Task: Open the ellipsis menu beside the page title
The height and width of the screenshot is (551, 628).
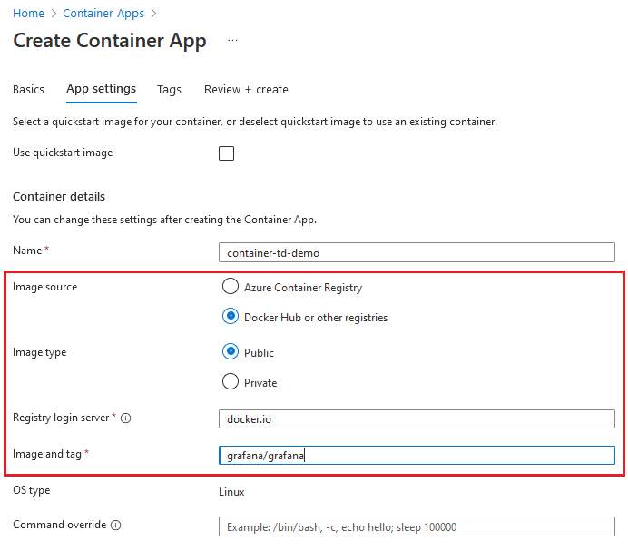Action: click(232, 41)
